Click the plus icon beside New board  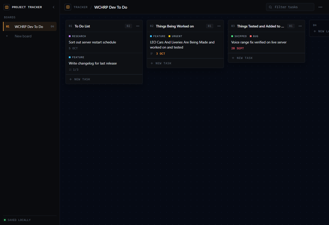[7, 36]
